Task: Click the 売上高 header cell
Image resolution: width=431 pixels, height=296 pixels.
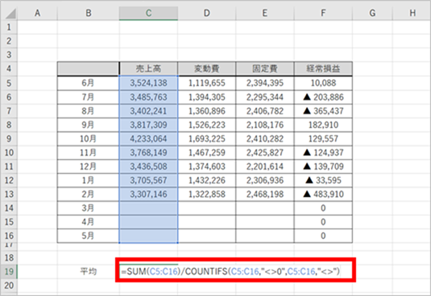Action: point(148,68)
